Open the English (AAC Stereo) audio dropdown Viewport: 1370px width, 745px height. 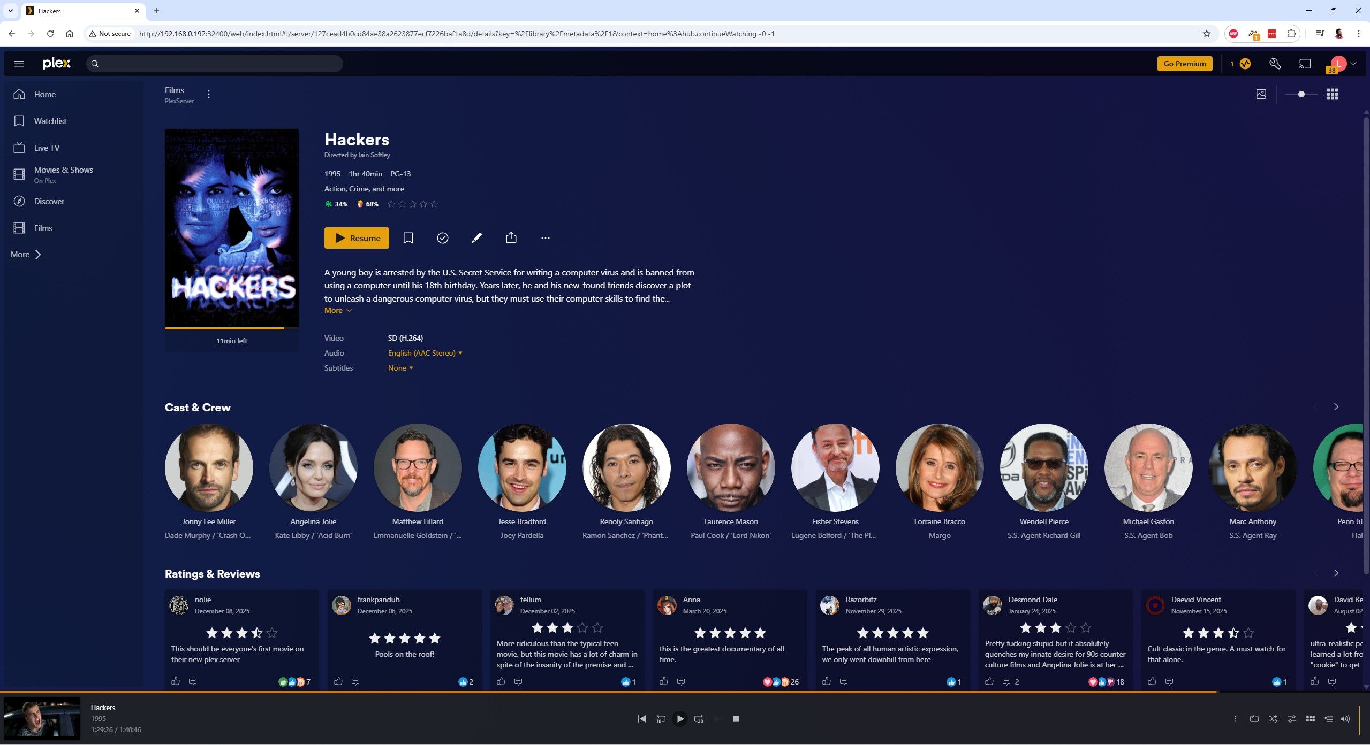click(425, 353)
